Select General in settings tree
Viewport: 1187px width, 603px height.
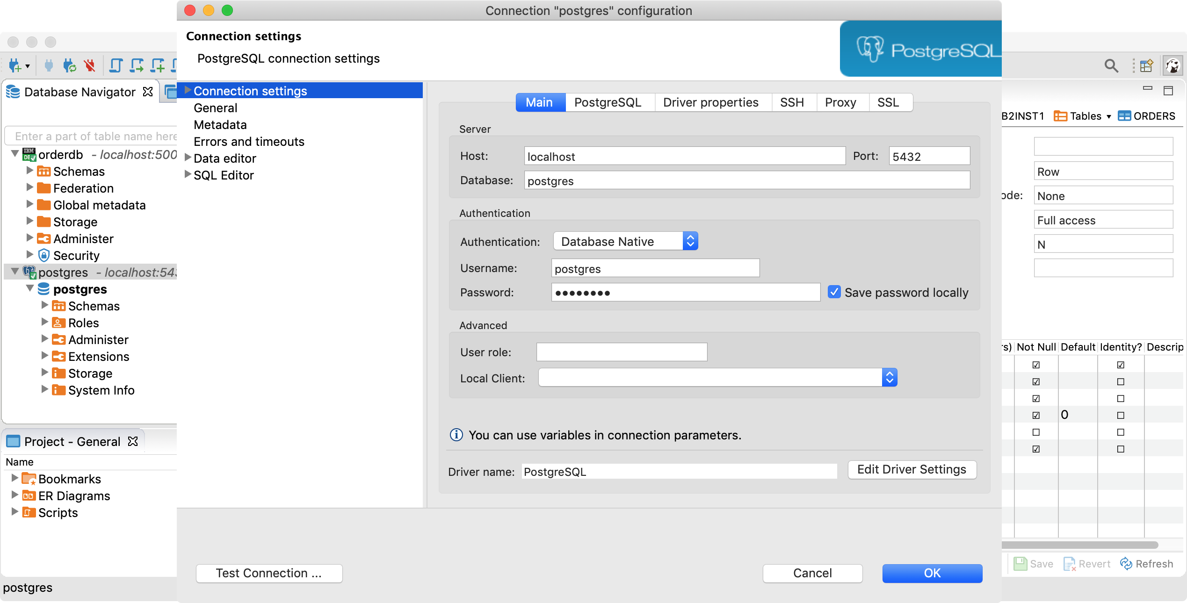(x=216, y=108)
